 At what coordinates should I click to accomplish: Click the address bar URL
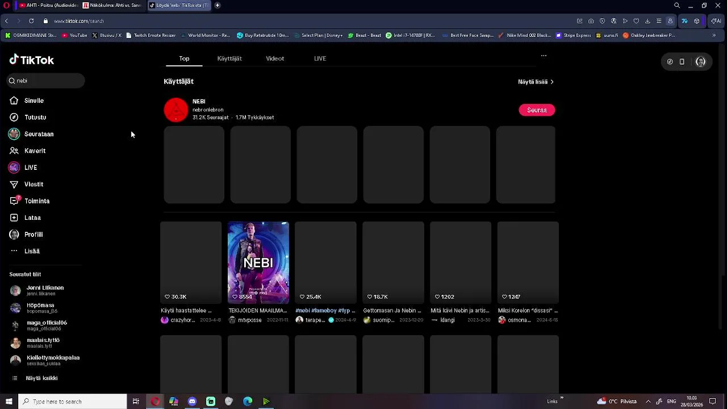tap(79, 21)
